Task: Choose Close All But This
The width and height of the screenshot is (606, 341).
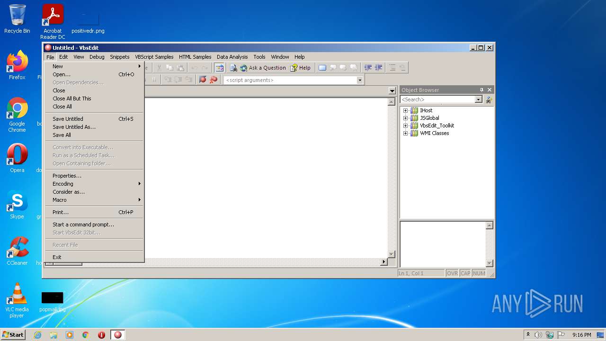Action: pos(94,99)
